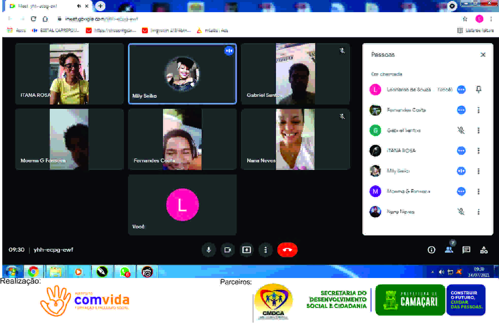Viewport: 499px width, 330px height.
Task: Toggle the microphone button in call controls
Action: [209, 250]
